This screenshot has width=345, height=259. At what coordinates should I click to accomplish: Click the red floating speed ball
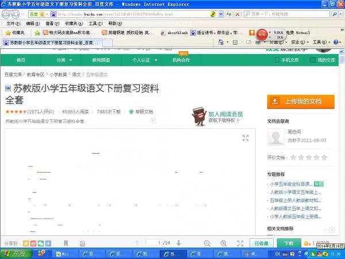(x=262, y=35)
